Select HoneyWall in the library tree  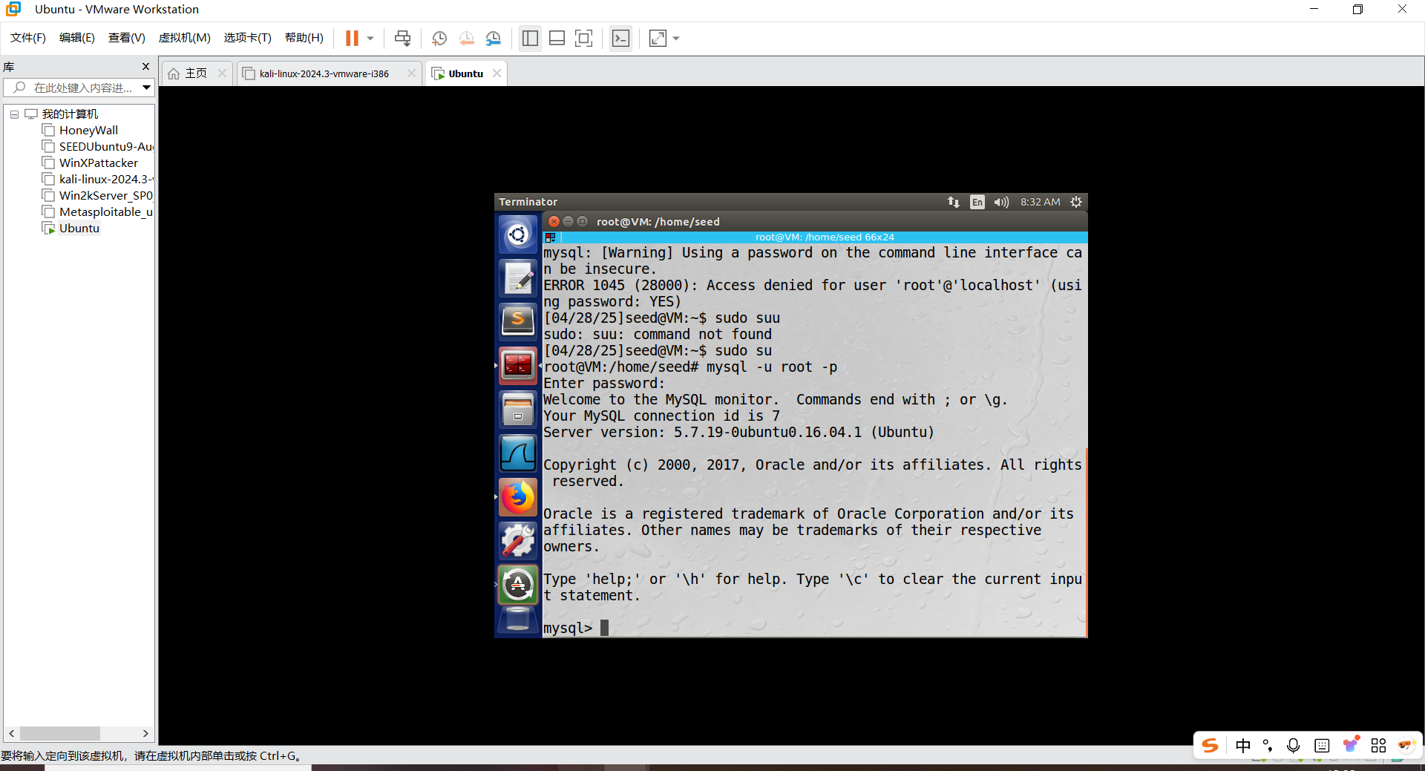coord(88,131)
